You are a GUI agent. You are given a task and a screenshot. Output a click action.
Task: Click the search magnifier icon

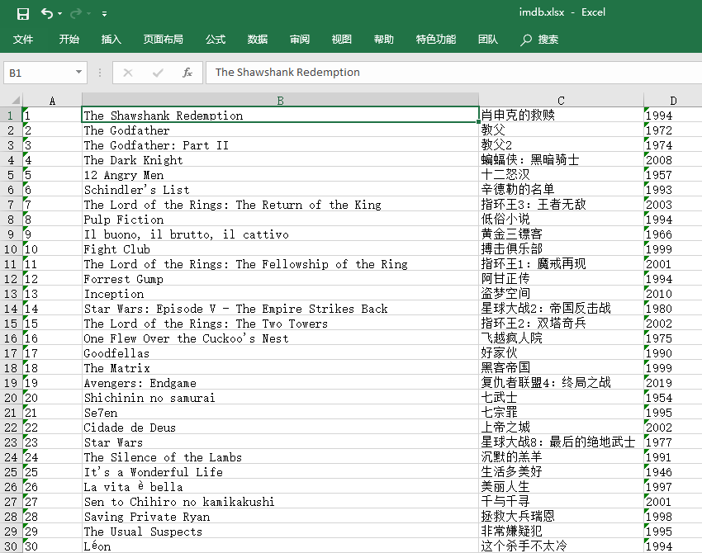pyautogui.click(x=524, y=38)
